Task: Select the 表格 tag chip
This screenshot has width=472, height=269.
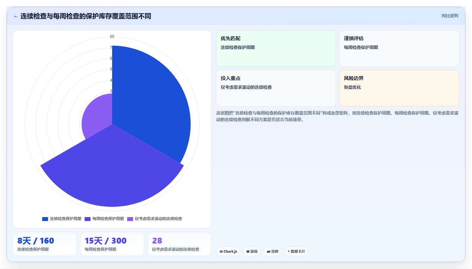Action: tap(252, 251)
